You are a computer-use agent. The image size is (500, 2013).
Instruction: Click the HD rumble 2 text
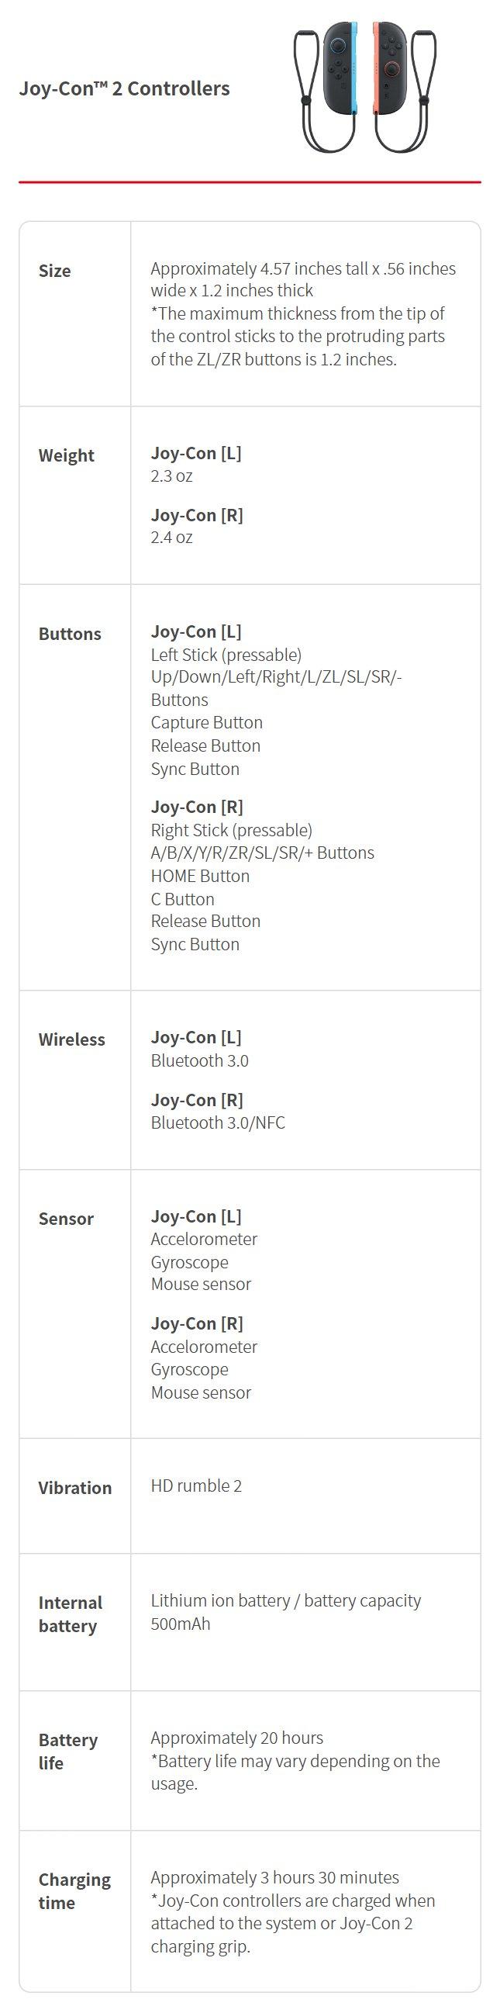[196, 1486]
